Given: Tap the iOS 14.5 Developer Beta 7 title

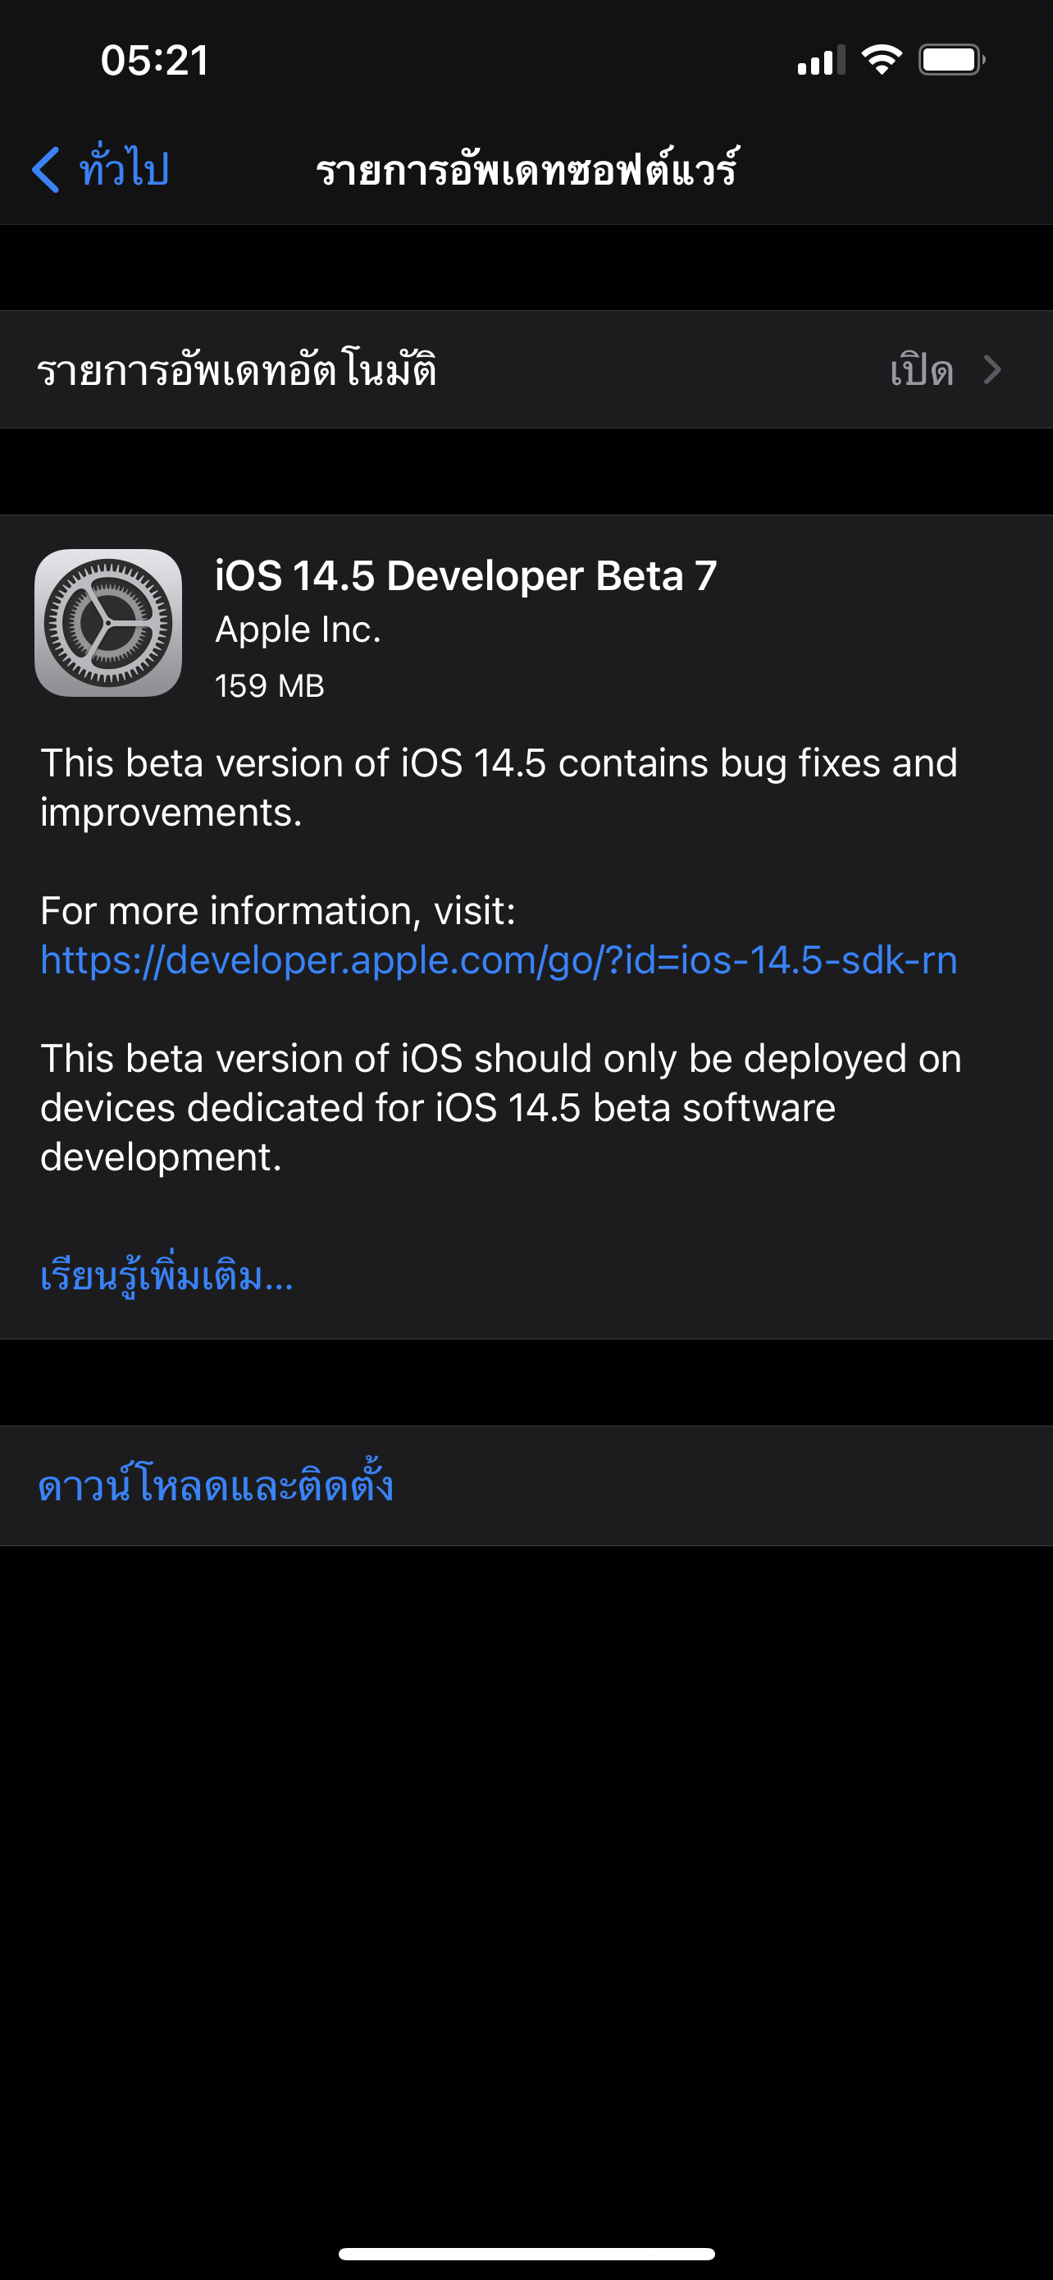Looking at the screenshot, I should [465, 575].
